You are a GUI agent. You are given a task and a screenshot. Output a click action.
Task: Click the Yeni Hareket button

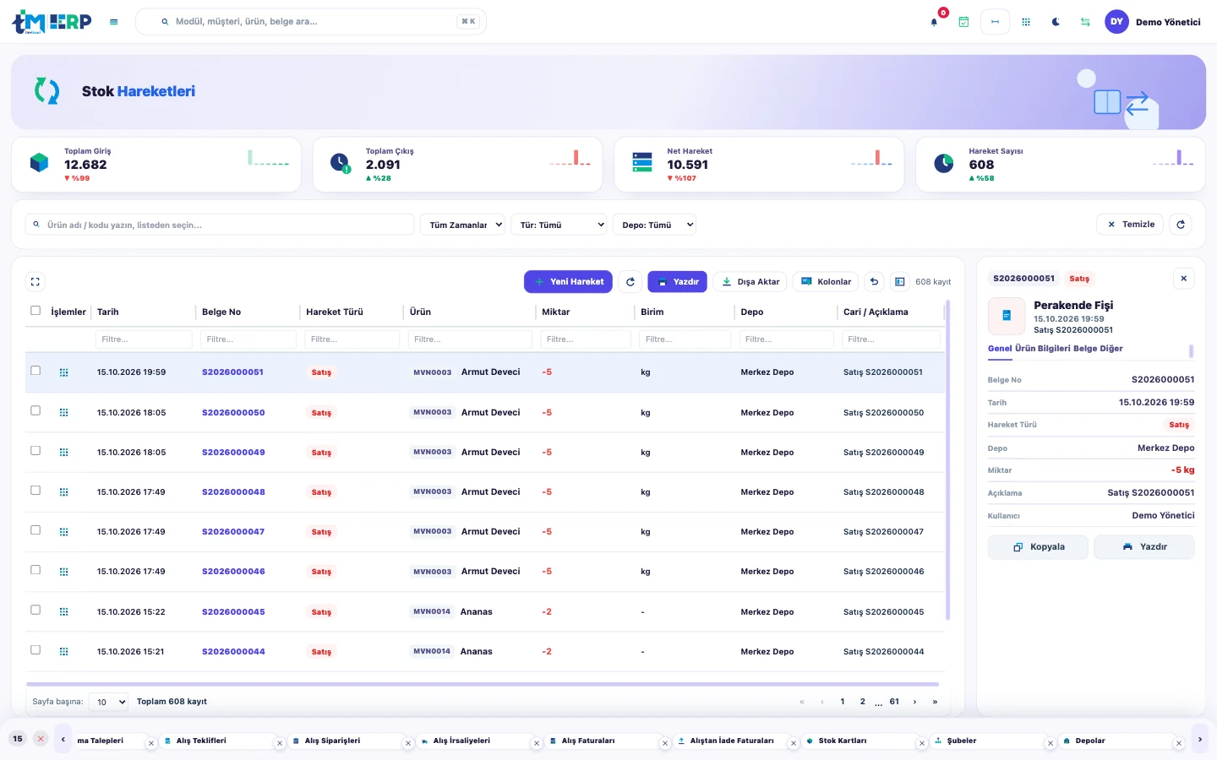[568, 282]
